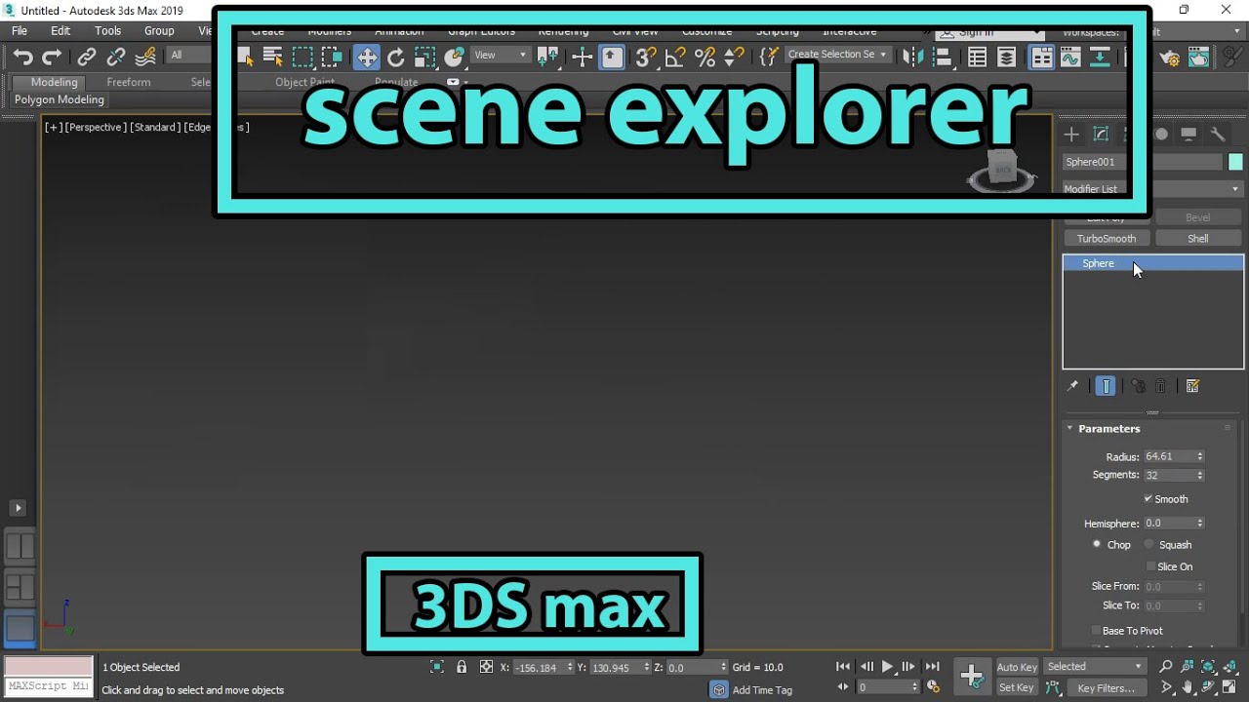Toggle the Smooth checkbox
This screenshot has width=1249, height=702.
click(x=1148, y=499)
